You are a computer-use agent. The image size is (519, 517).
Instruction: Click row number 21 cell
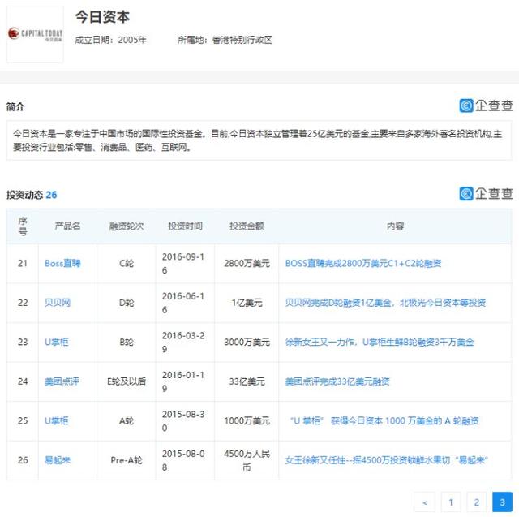pos(23,263)
